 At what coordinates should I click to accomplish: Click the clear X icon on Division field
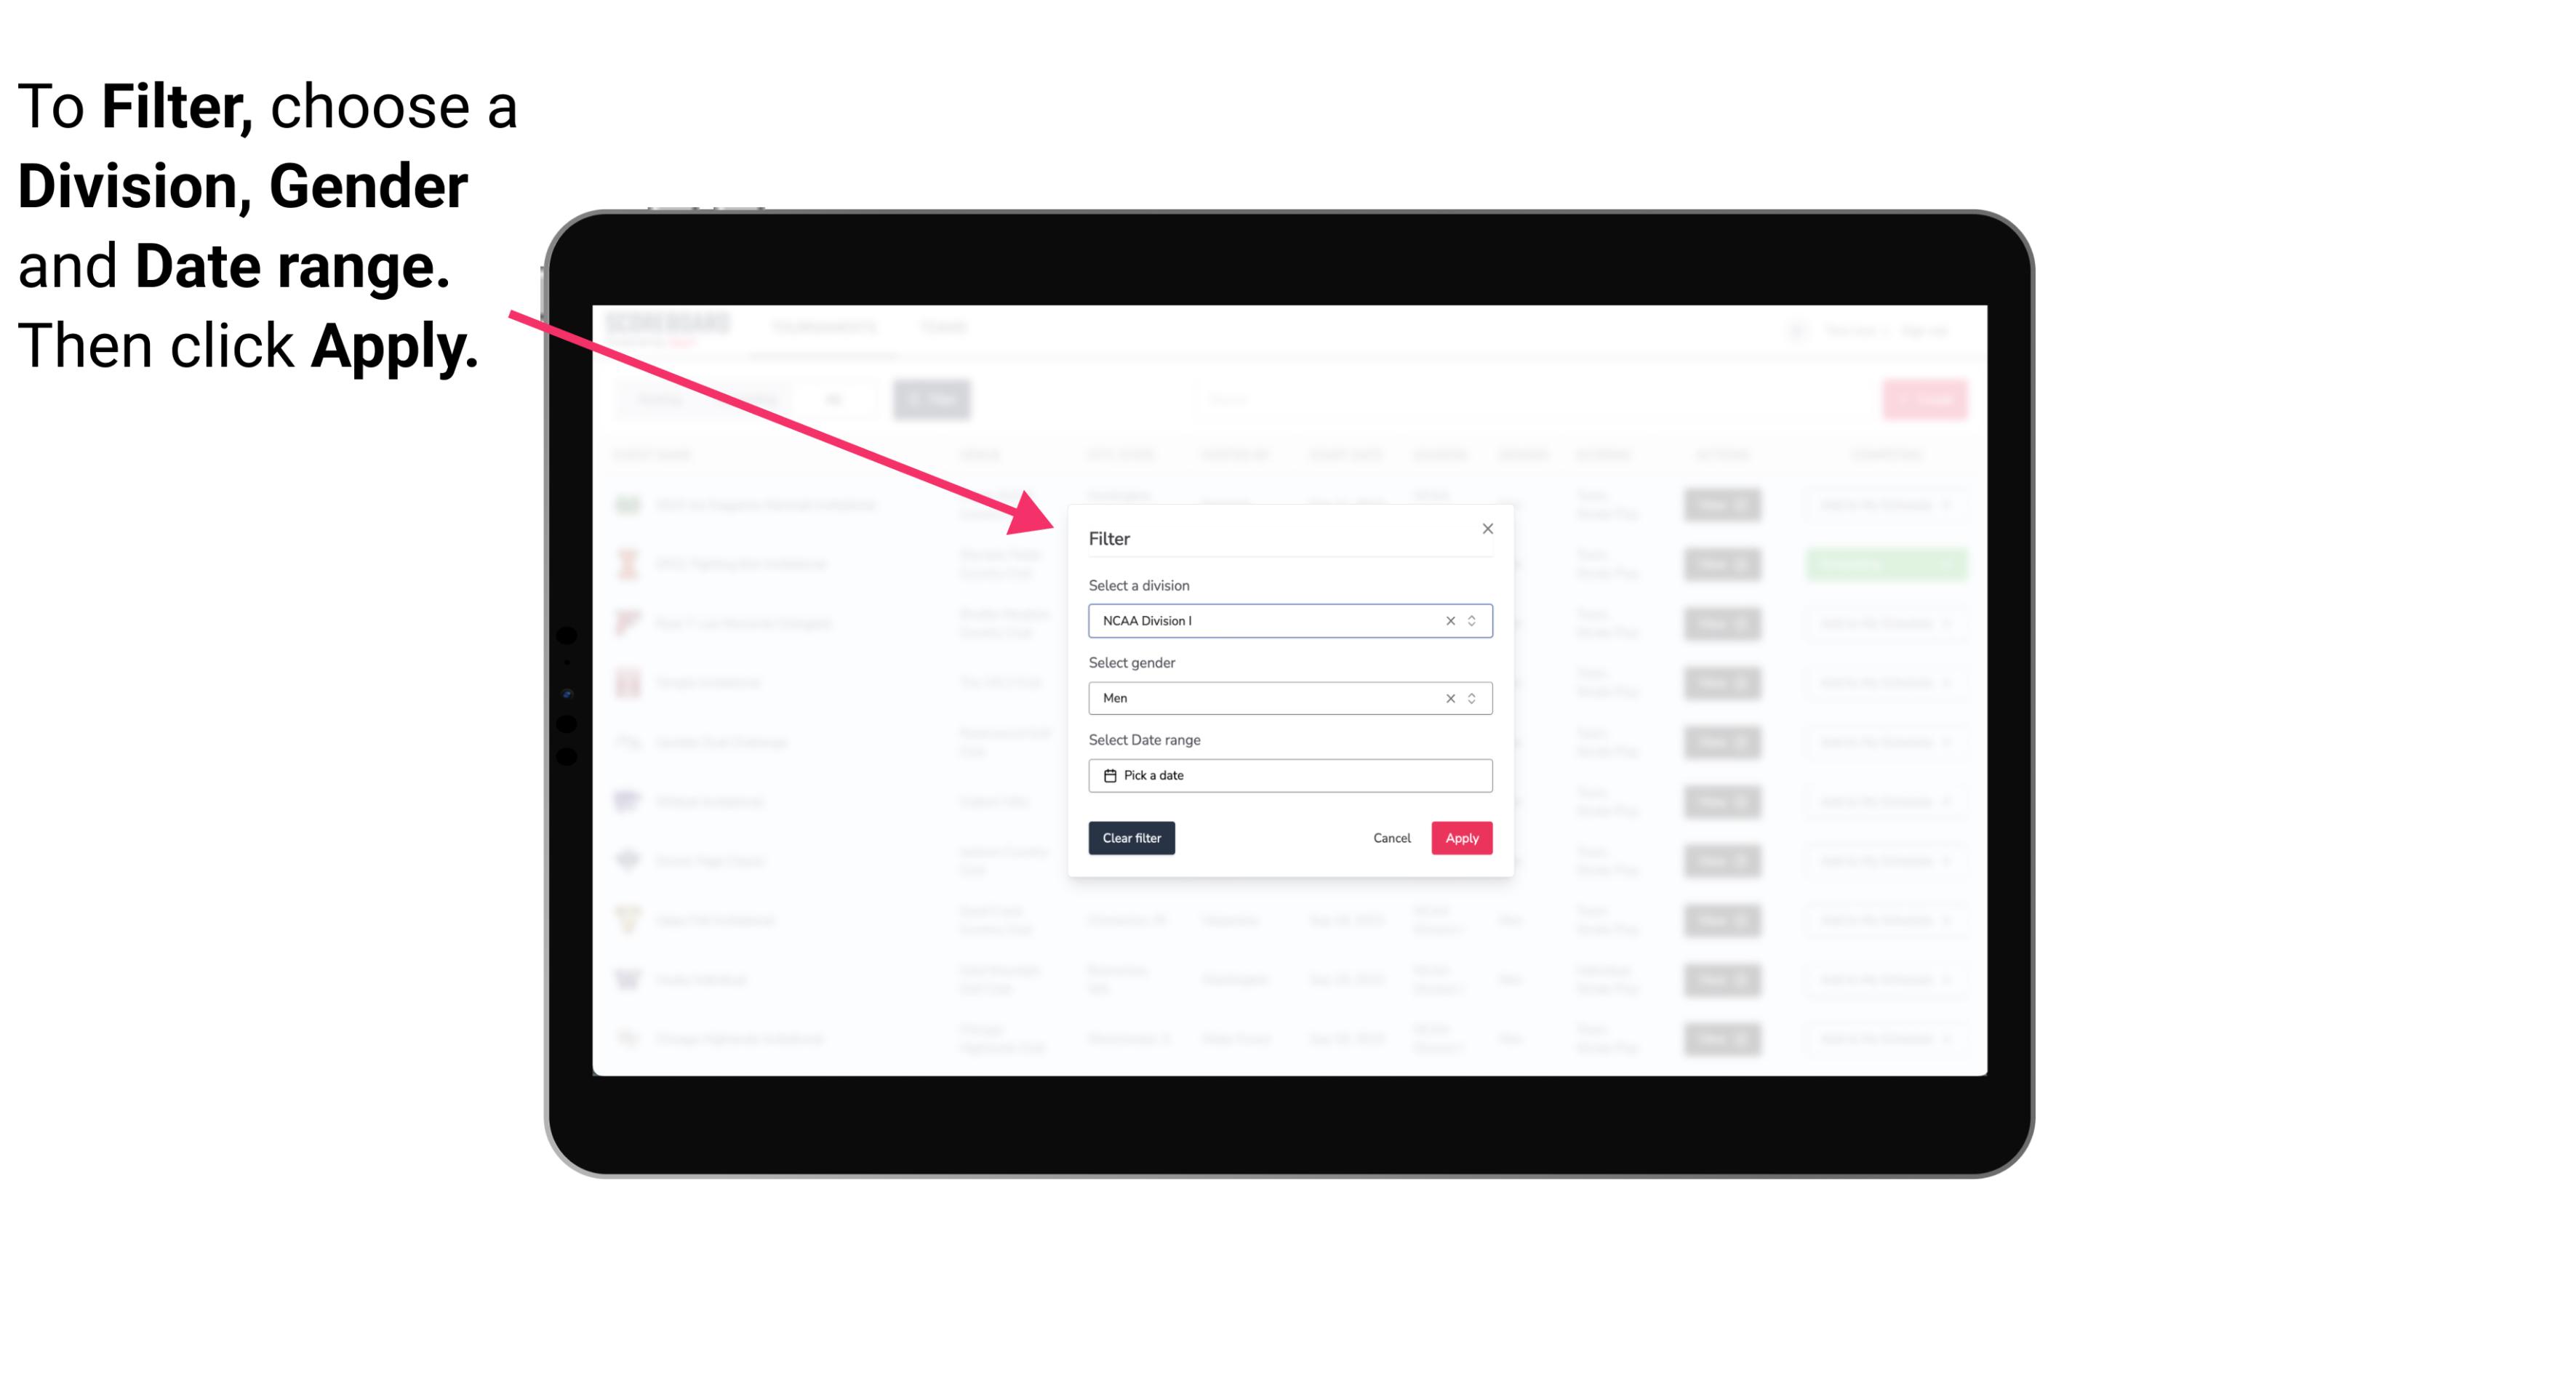(1447, 621)
